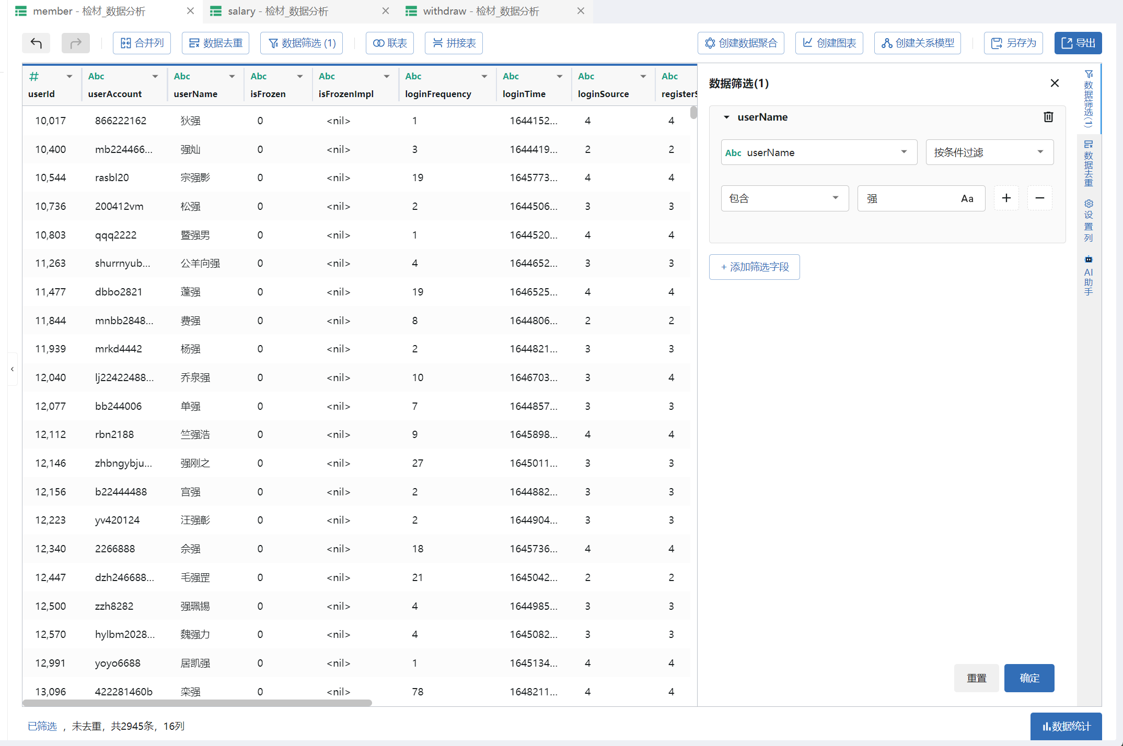Switch to the salary tab
This screenshot has height=746, width=1123.
(278, 11)
